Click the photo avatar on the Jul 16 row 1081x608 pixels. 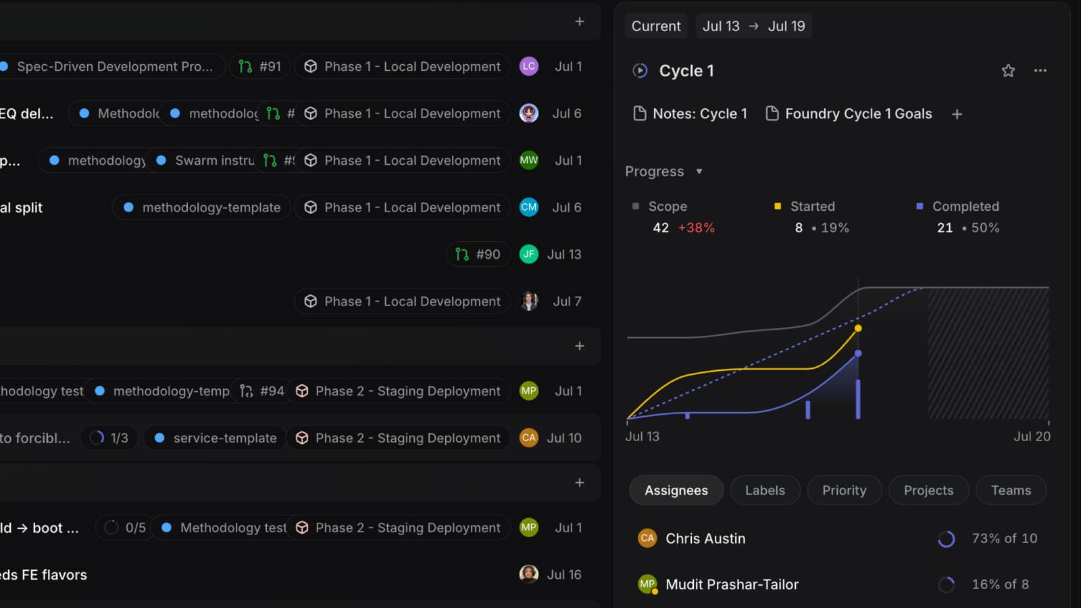tap(529, 574)
